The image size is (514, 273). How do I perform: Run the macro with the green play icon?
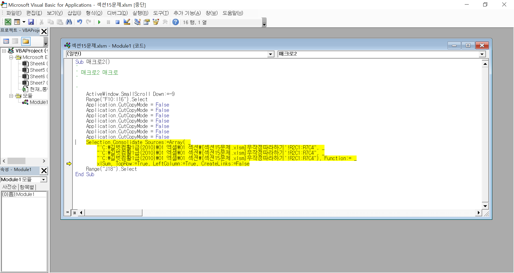tap(99, 22)
